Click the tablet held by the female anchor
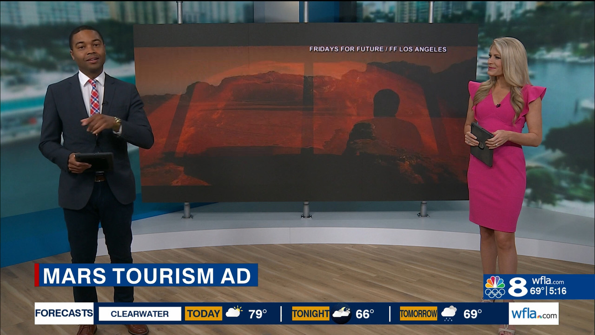This screenshot has width=595, height=335. (481, 144)
